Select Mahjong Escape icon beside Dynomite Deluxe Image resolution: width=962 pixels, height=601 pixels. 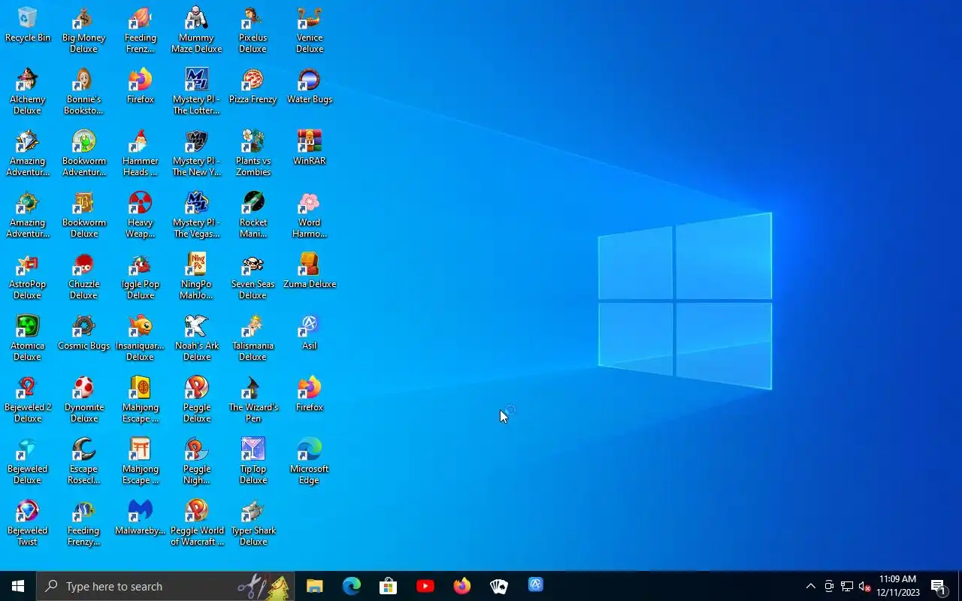tap(141, 400)
